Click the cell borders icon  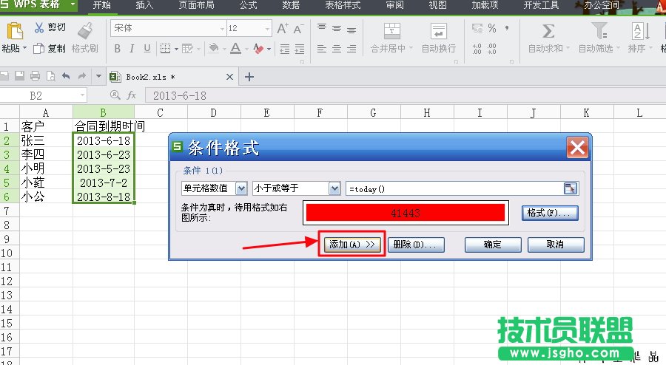165,49
